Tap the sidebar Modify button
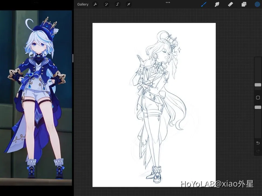This screenshot has width=262, height=196. pos(258,97)
